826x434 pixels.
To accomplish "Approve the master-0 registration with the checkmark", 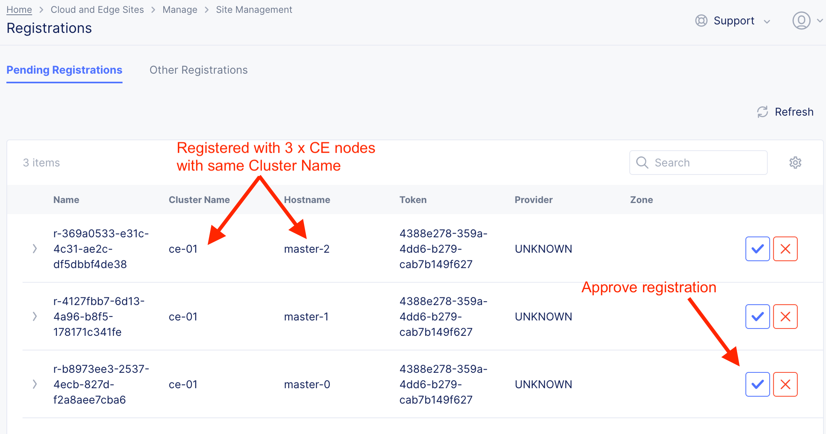I will (x=757, y=385).
